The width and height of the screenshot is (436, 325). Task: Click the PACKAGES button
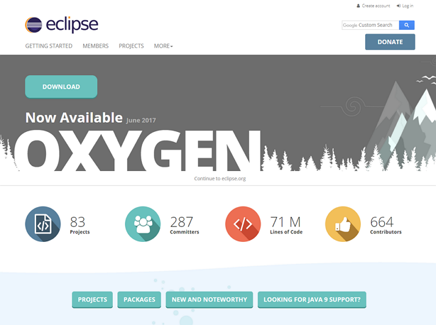139,300
